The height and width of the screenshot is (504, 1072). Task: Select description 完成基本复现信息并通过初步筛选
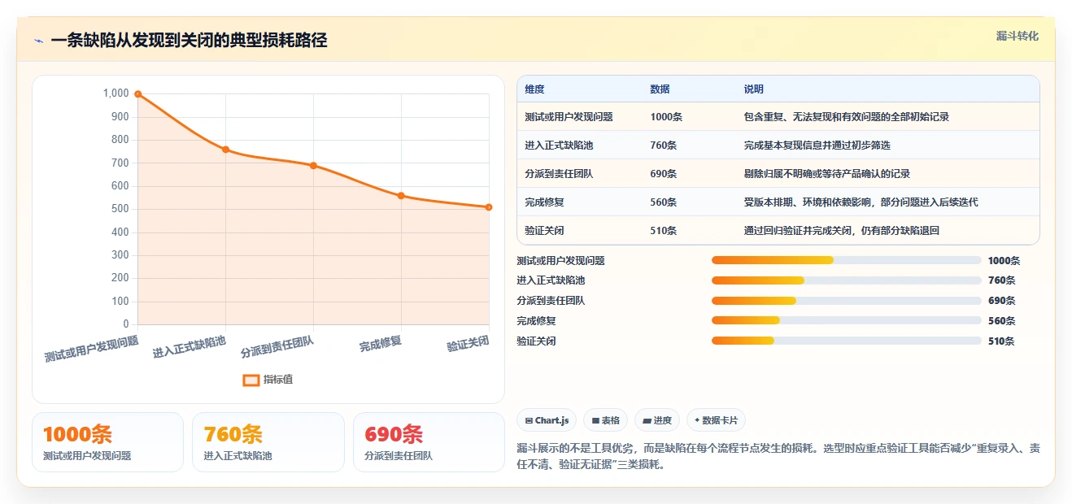click(x=817, y=146)
